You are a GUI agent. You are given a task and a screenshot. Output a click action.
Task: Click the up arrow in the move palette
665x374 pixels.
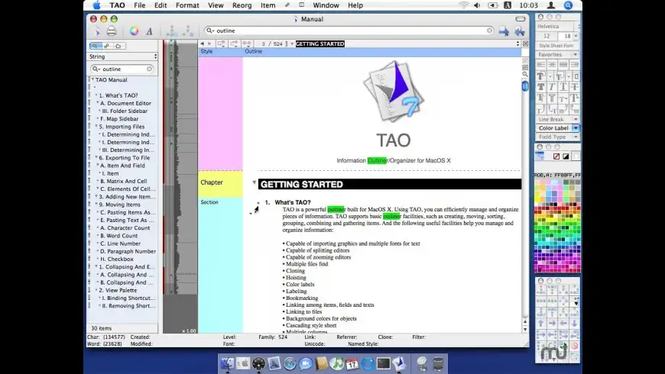pyautogui.click(x=541, y=323)
